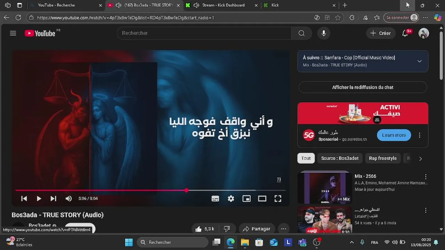Dislike the video
The height and width of the screenshot is (250, 445).
tap(227, 229)
